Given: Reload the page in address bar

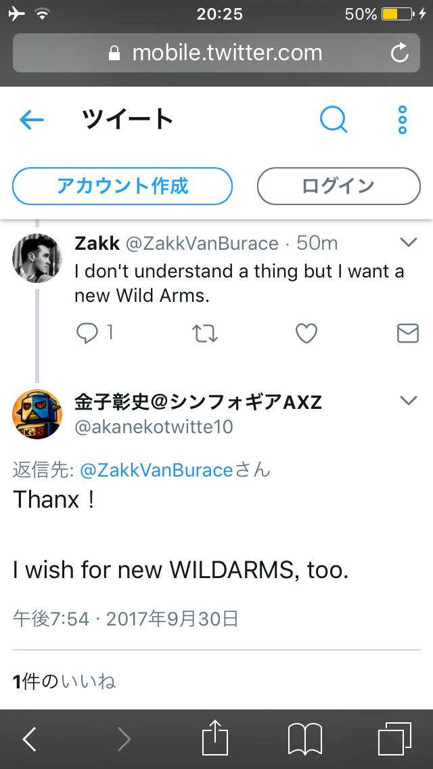Looking at the screenshot, I should [400, 53].
